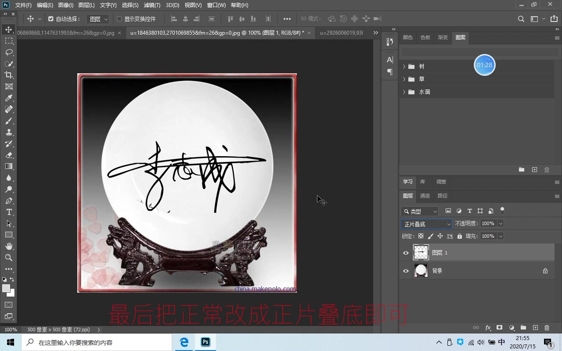Viewport: 562px width, 351px height.
Task: Create a new layer in Layers panel
Action: pyautogui.click(x=535, y=328)
